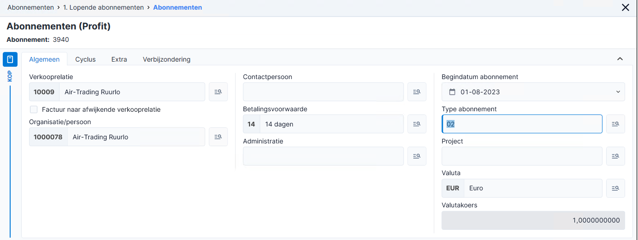
Task: Expand the Begindatum abonnement date dropdown
Action: point(618,92)
